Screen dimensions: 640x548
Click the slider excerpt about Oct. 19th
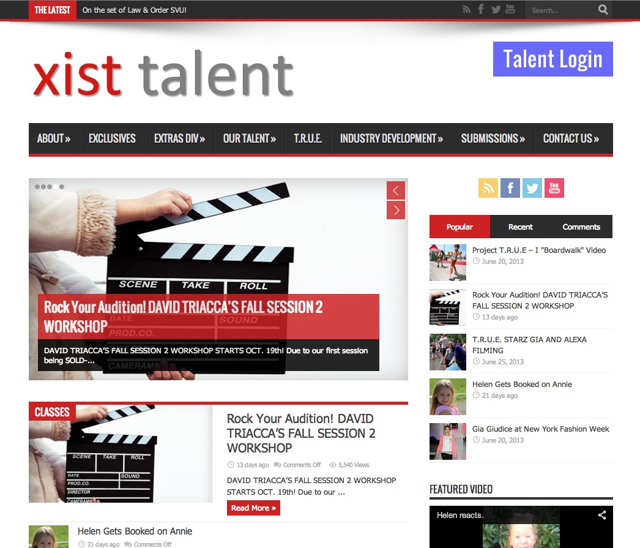tap(206, 355)
